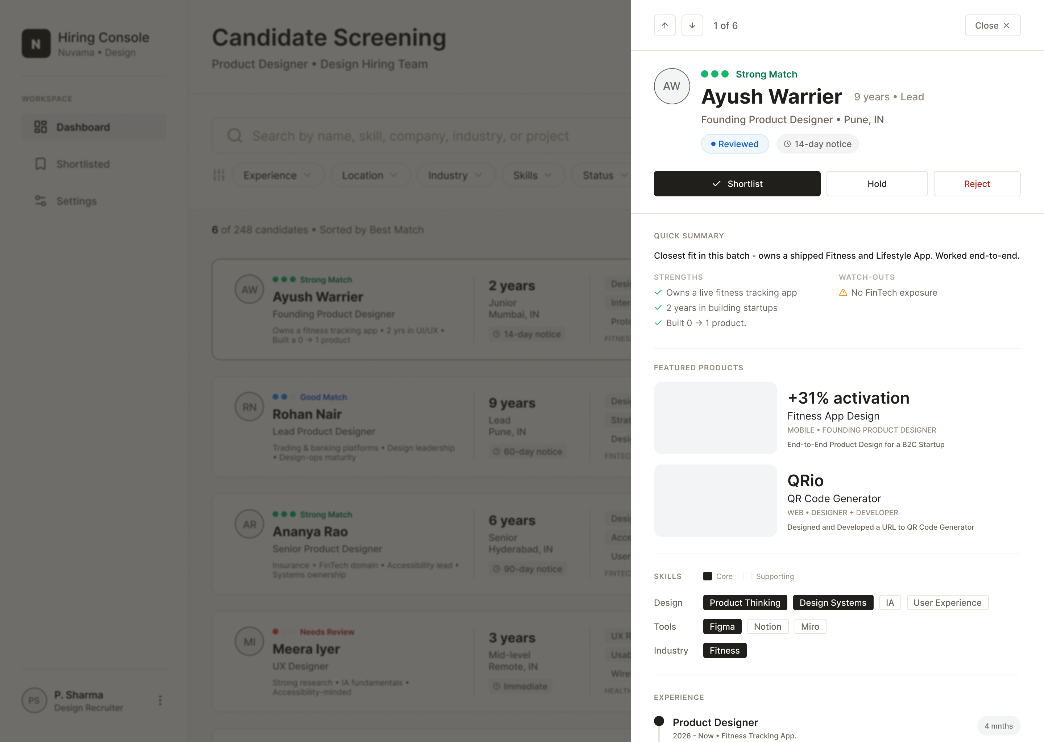Click the Reviewed status badge
This screenshot has width=1044, height=742.
tap(734, 144)
